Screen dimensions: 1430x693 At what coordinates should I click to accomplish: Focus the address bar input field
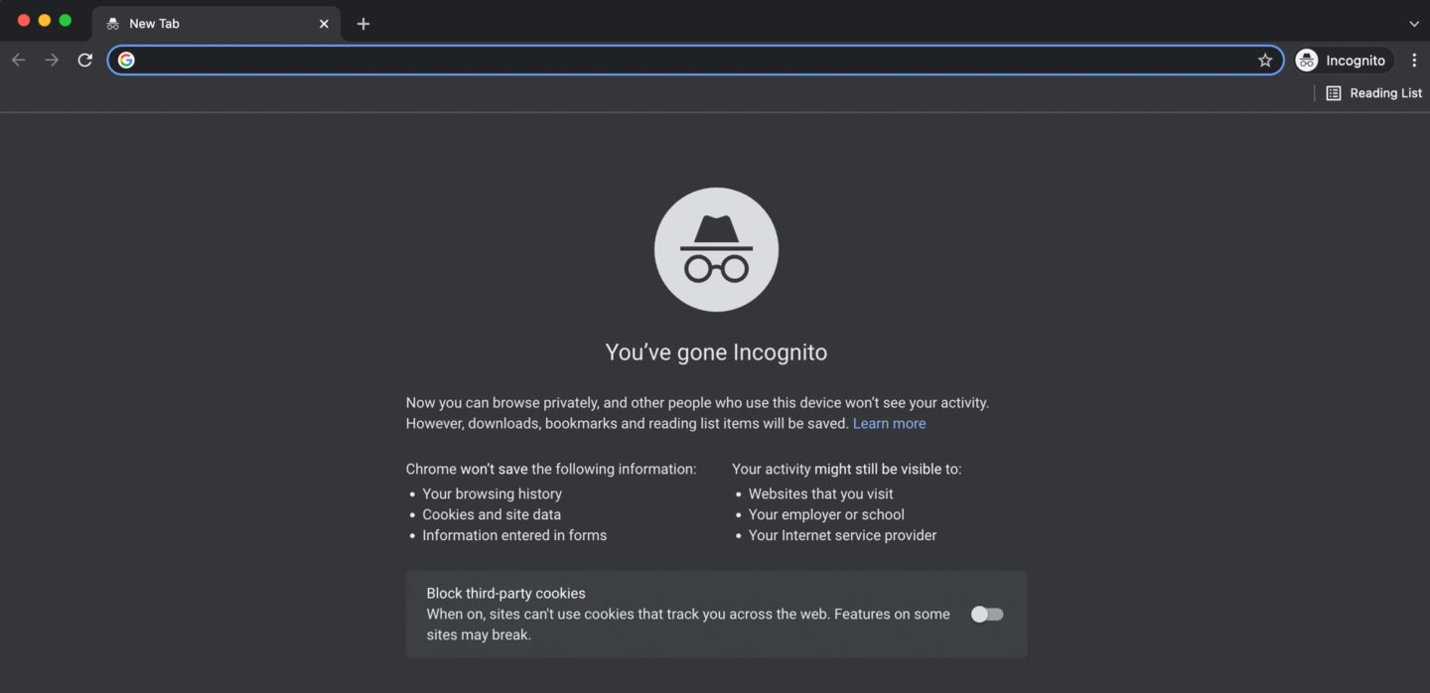(x=695, y=61)
